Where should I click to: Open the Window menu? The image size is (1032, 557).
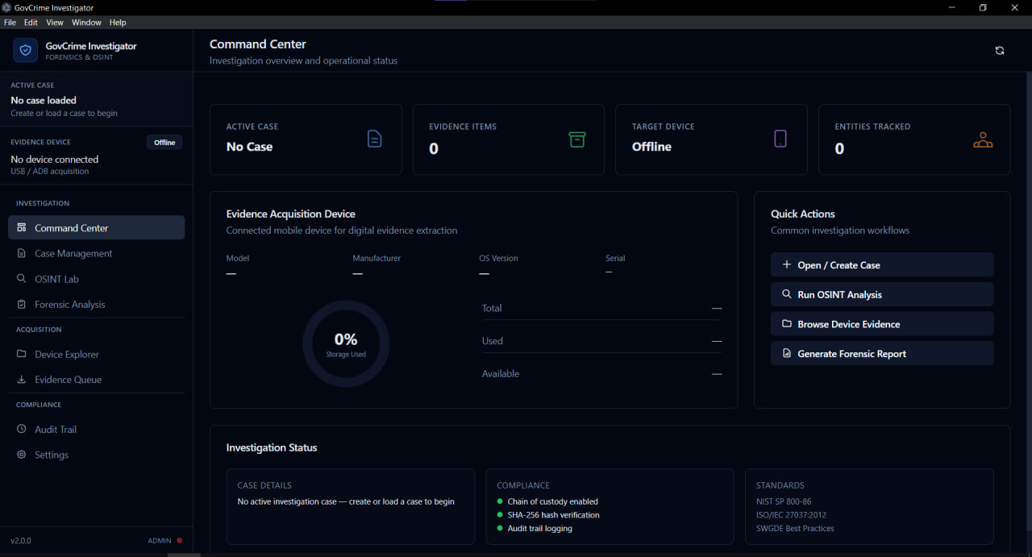[86, 23]
